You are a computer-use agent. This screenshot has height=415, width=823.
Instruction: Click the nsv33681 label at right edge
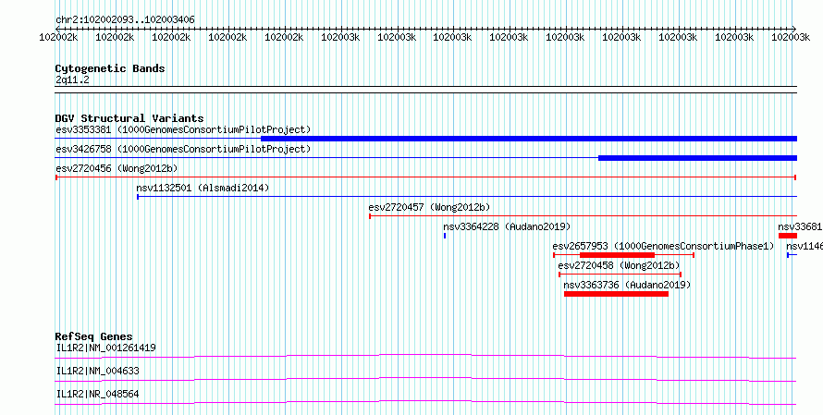pyautogui.click(x=800, y=226)
